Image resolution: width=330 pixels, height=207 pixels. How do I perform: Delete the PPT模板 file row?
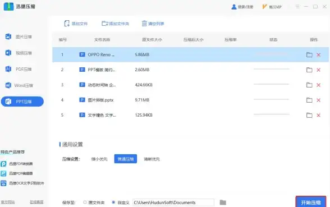(318, 70)
